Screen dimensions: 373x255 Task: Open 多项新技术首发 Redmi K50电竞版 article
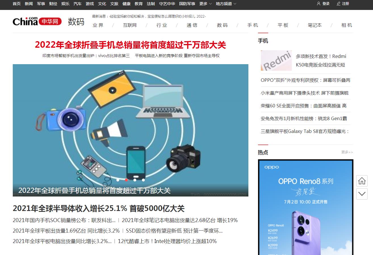pos(321,60)
